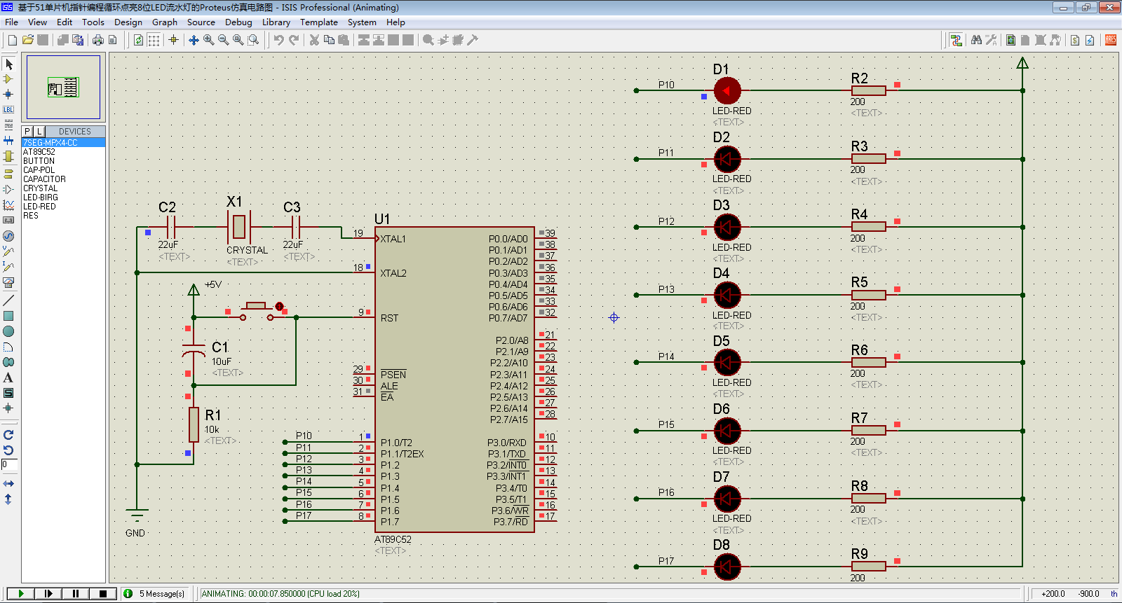Click Zoom to view entire sheet
This screenshot has width=1122, height=603.
point(238,40)
